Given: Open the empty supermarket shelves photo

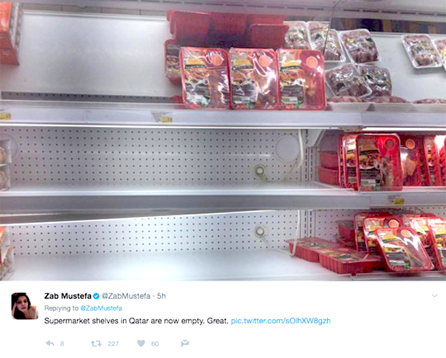Looking at the screenshot, I should click(x=223, y=140).
